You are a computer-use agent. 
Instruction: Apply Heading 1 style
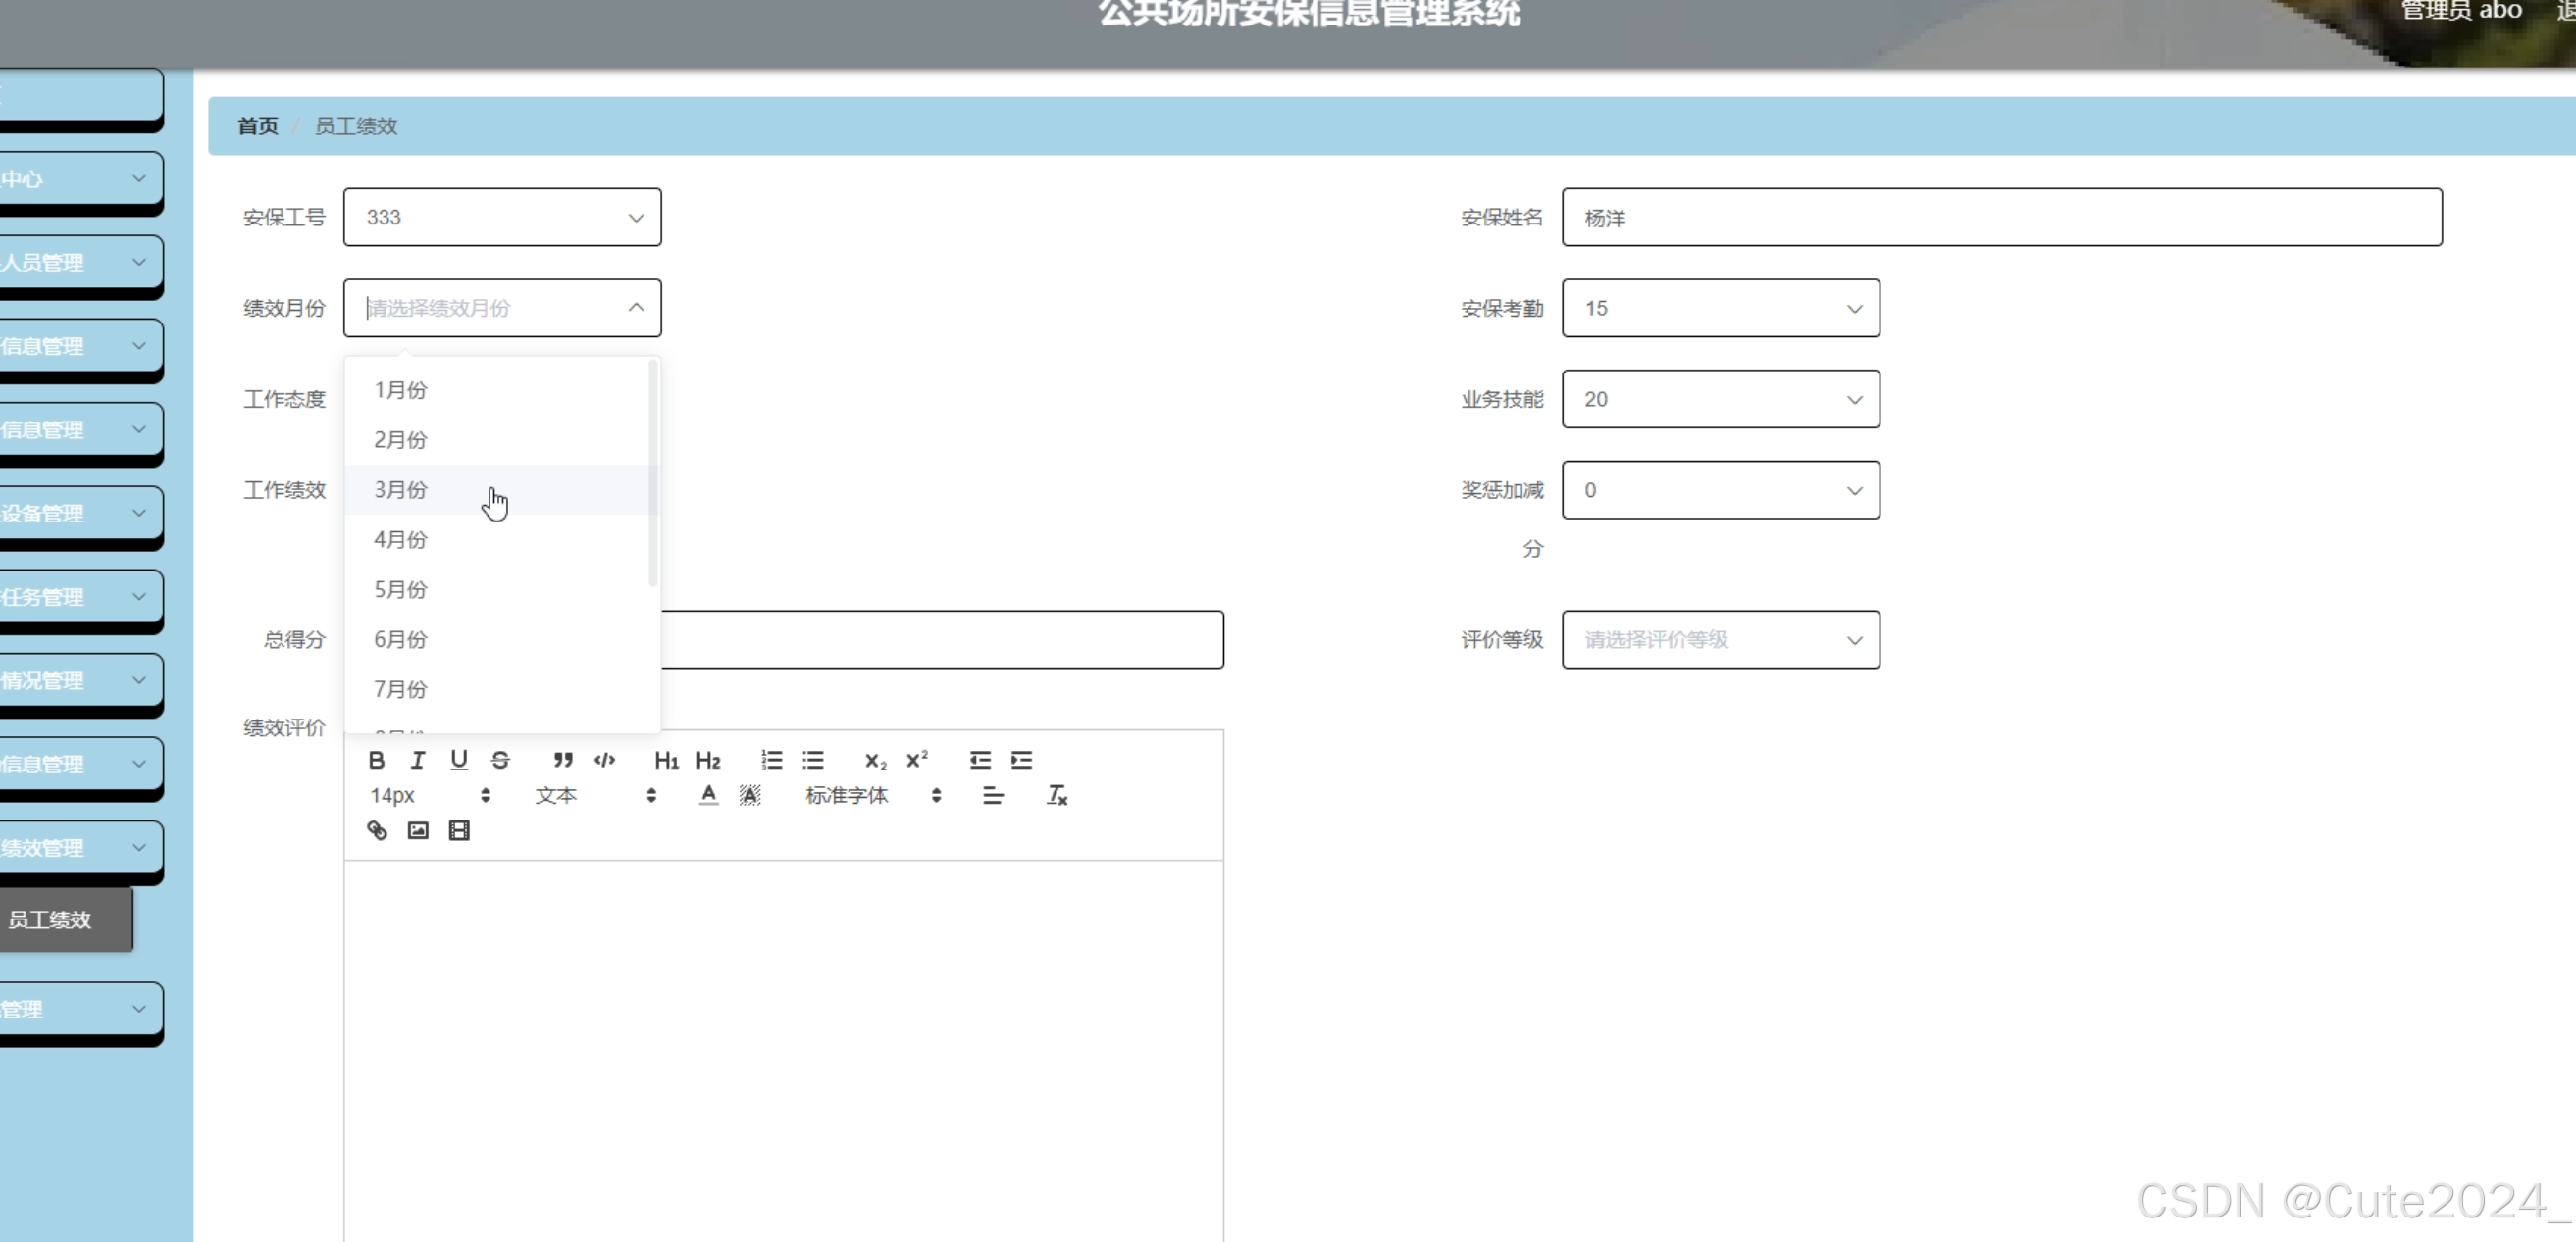pos(666,761)
